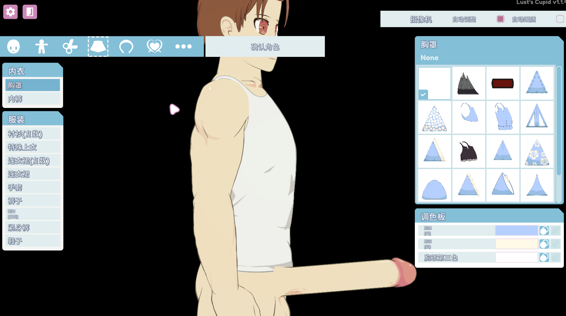Open the settings gear icon
The height and width of the screenshot is (316, 566).
click(10, 12)
